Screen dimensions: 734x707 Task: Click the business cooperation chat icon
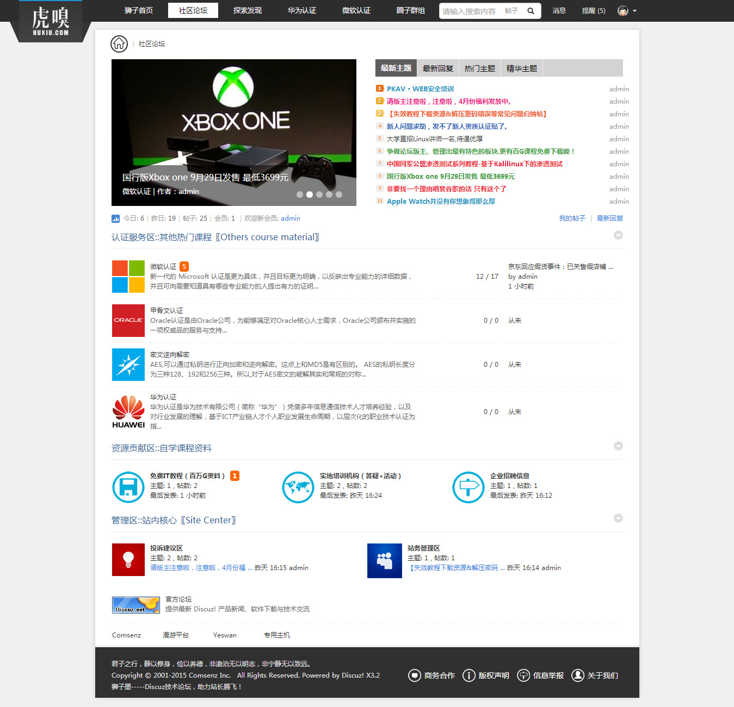tap(415, 675)
